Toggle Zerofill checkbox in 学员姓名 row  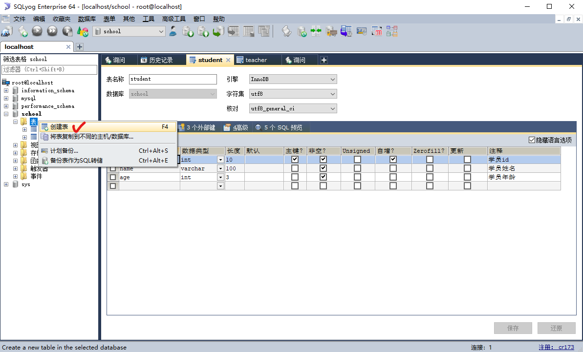click(430, 168)
